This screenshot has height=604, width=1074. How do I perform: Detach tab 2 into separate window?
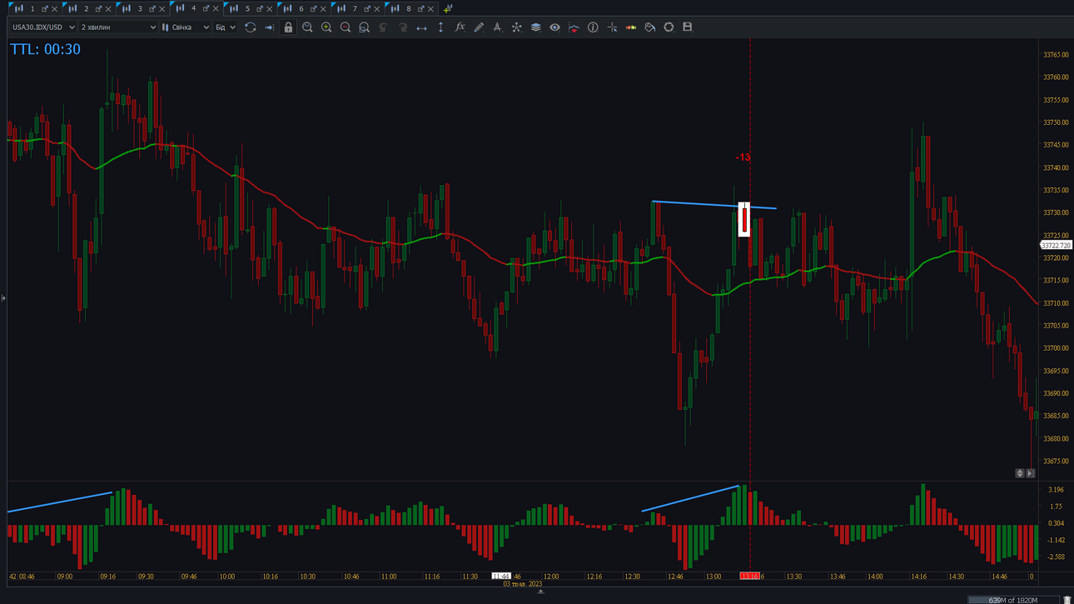tap(98, 8)
